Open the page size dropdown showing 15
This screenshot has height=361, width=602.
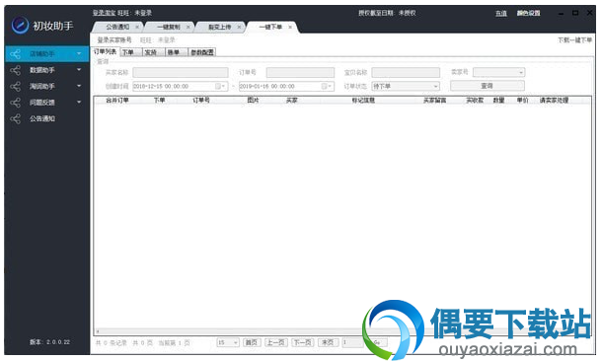[228, 342]
